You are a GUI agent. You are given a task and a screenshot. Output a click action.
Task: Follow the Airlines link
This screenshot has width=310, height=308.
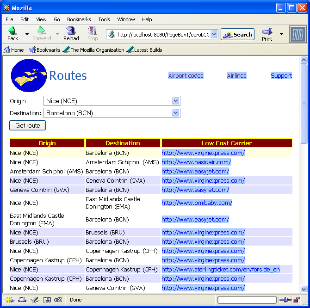tap(236, 76)
